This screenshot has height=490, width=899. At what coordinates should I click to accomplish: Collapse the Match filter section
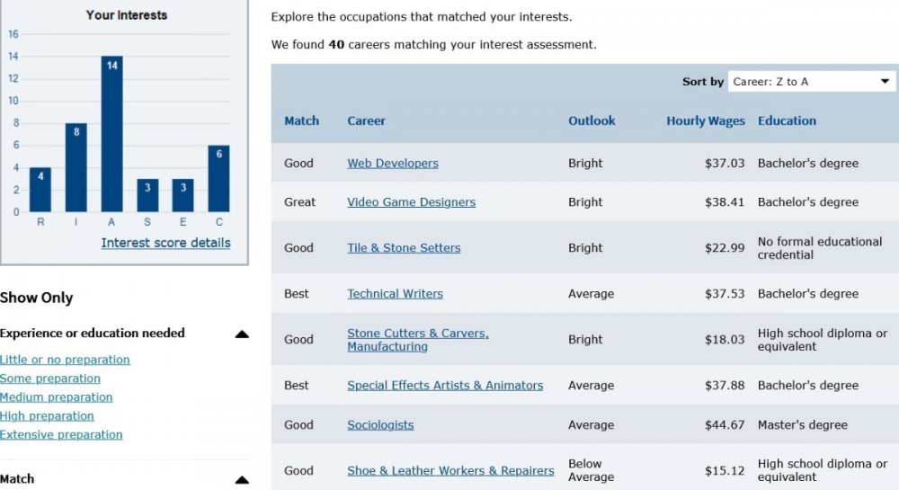242,480
